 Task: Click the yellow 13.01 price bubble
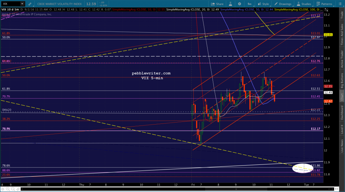point(328,35)
